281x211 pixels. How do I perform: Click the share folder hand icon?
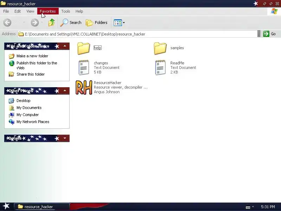click(12, 74)
